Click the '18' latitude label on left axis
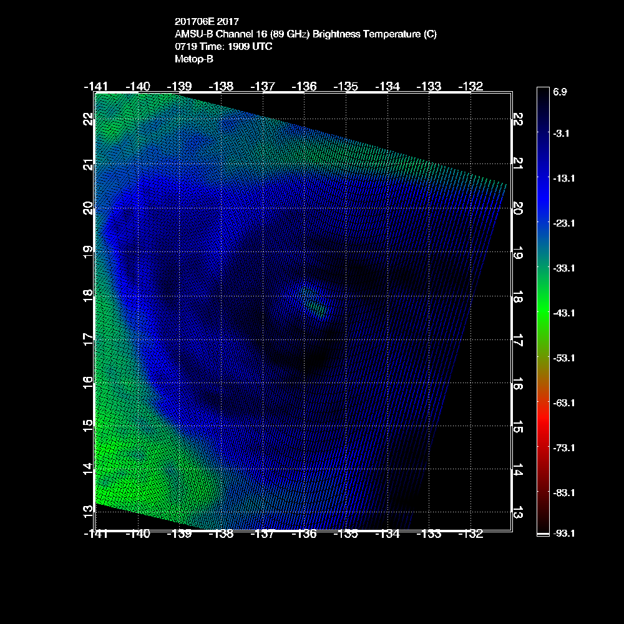Viewport: 624px width, 624px height. 88,296
